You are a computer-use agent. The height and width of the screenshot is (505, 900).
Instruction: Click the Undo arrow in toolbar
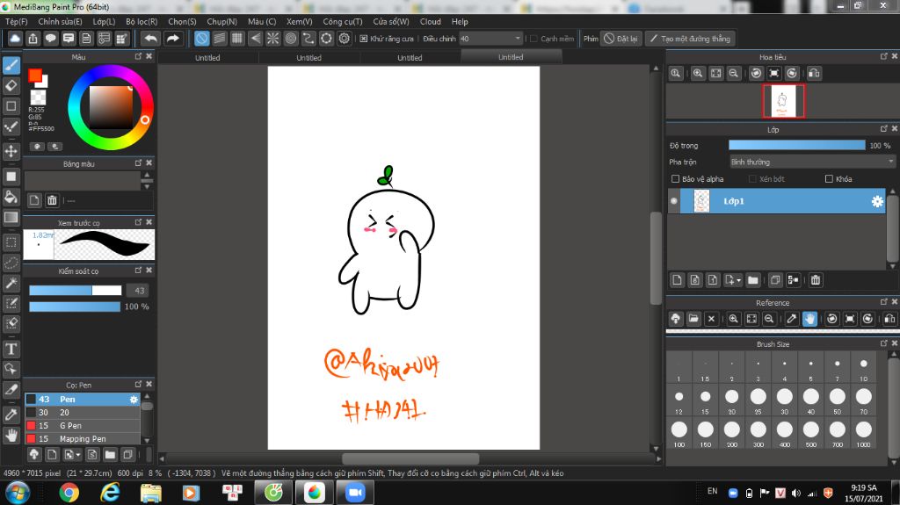[150, 39]
